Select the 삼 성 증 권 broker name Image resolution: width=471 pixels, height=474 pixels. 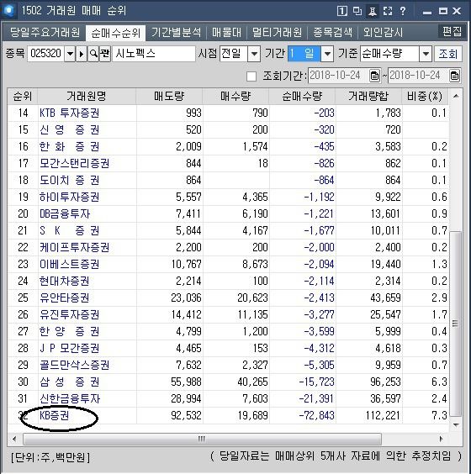coord(69,382)
